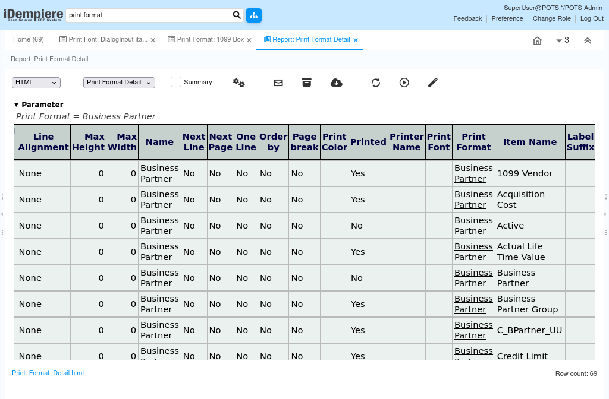
Task: Click the right panel collapse arrow handle
Action: point(605,214)
